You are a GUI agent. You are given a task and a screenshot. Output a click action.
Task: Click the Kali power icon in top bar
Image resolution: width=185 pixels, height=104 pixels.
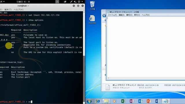click(x=79, y=2)
